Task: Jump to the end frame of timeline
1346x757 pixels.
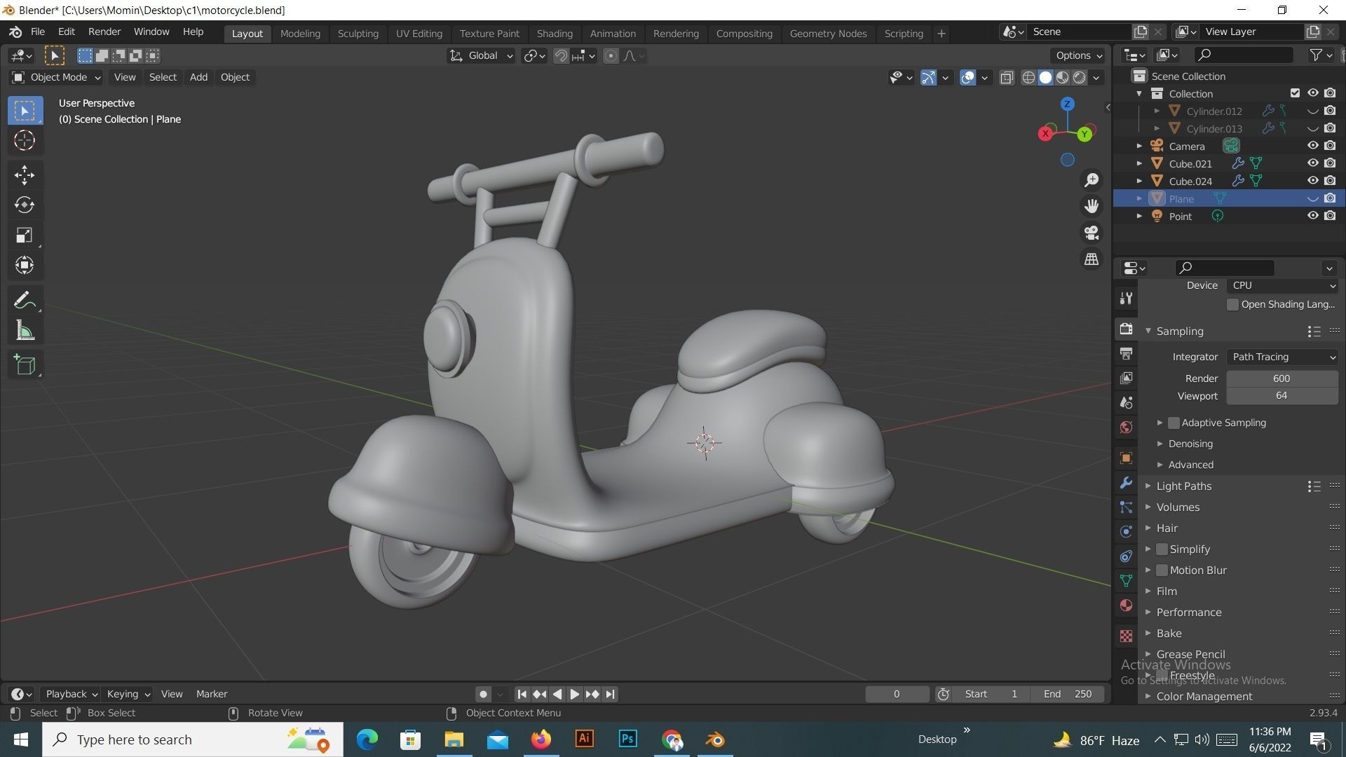Action: 610,695
